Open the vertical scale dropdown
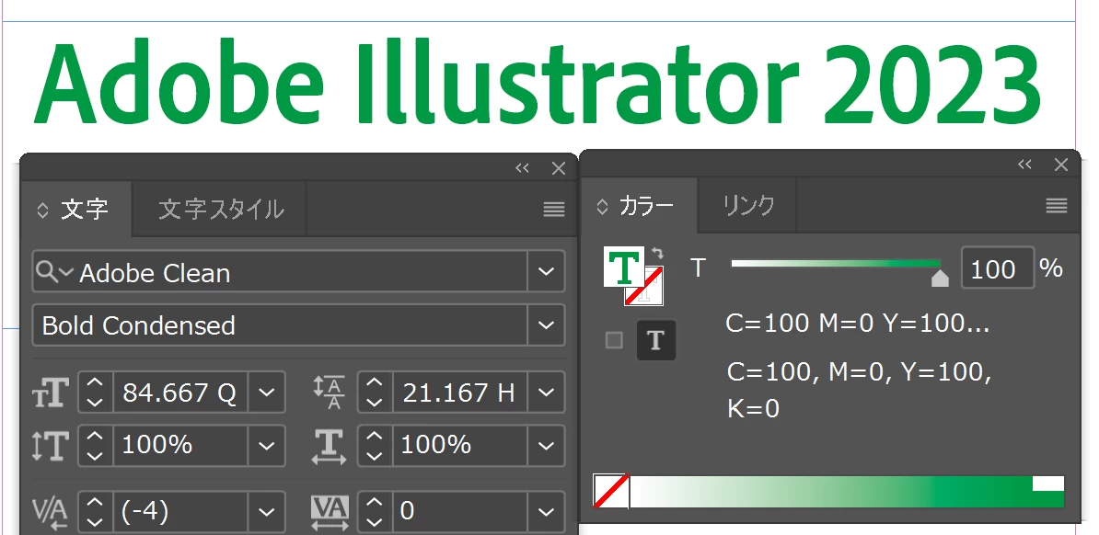The height and width of the screenshot is (535, 1099). [x=266, y=445]
